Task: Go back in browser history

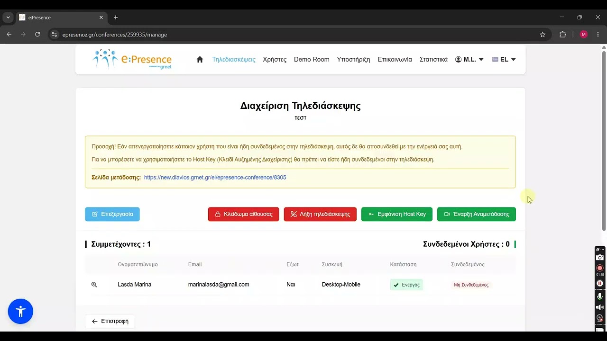Action: (x=9, y=35)
